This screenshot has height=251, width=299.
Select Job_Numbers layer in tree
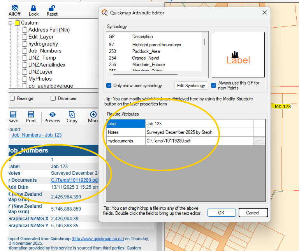click(44, 51)
